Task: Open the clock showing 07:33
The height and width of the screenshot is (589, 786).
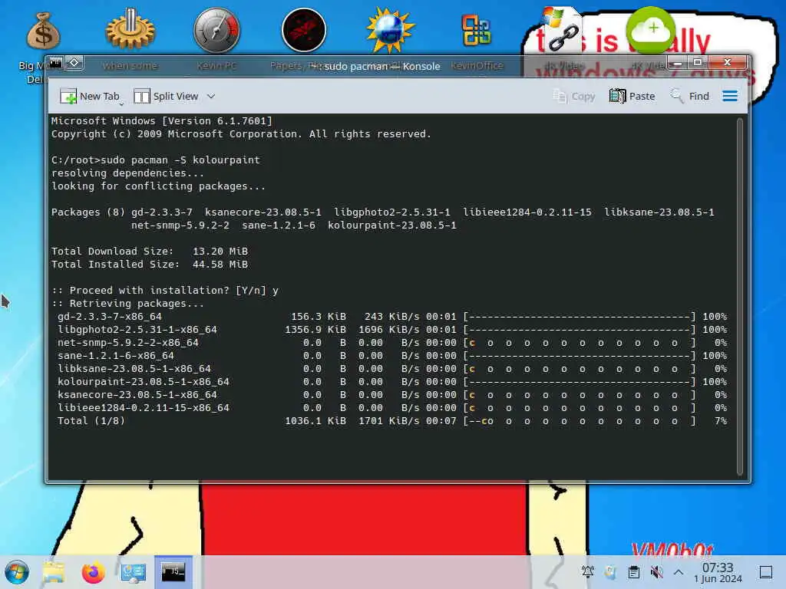Action: [718, 572]
